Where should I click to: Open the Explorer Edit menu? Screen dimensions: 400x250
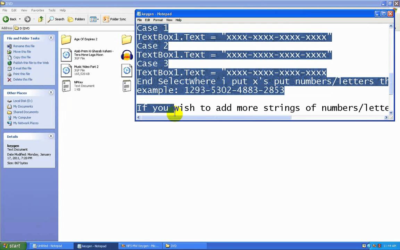14,10
